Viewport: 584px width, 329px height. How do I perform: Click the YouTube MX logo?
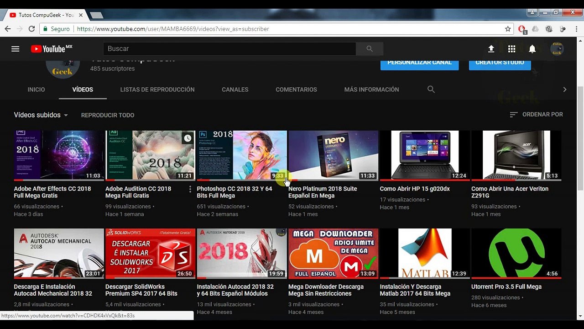pyautogui.click(x=51, y=48)
